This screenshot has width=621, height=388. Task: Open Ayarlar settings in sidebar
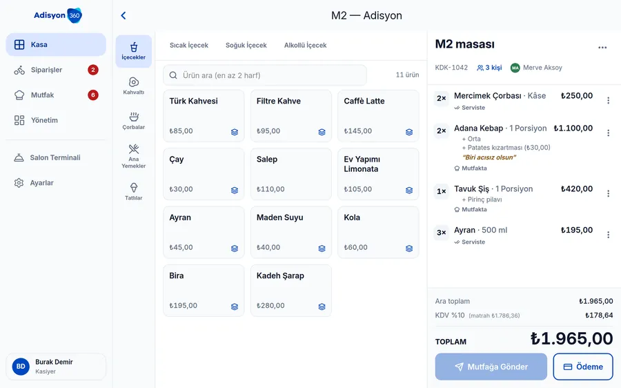click(x=56, y=183)
